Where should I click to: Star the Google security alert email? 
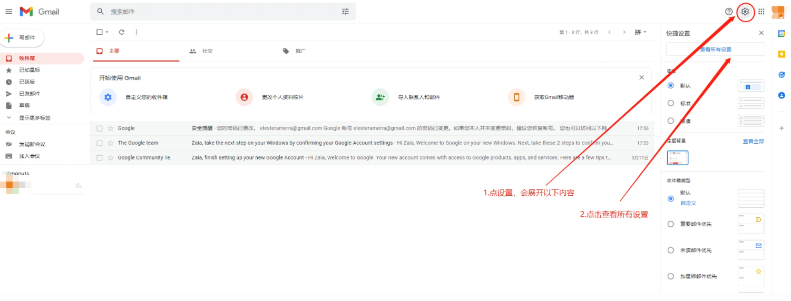(111, 128)
